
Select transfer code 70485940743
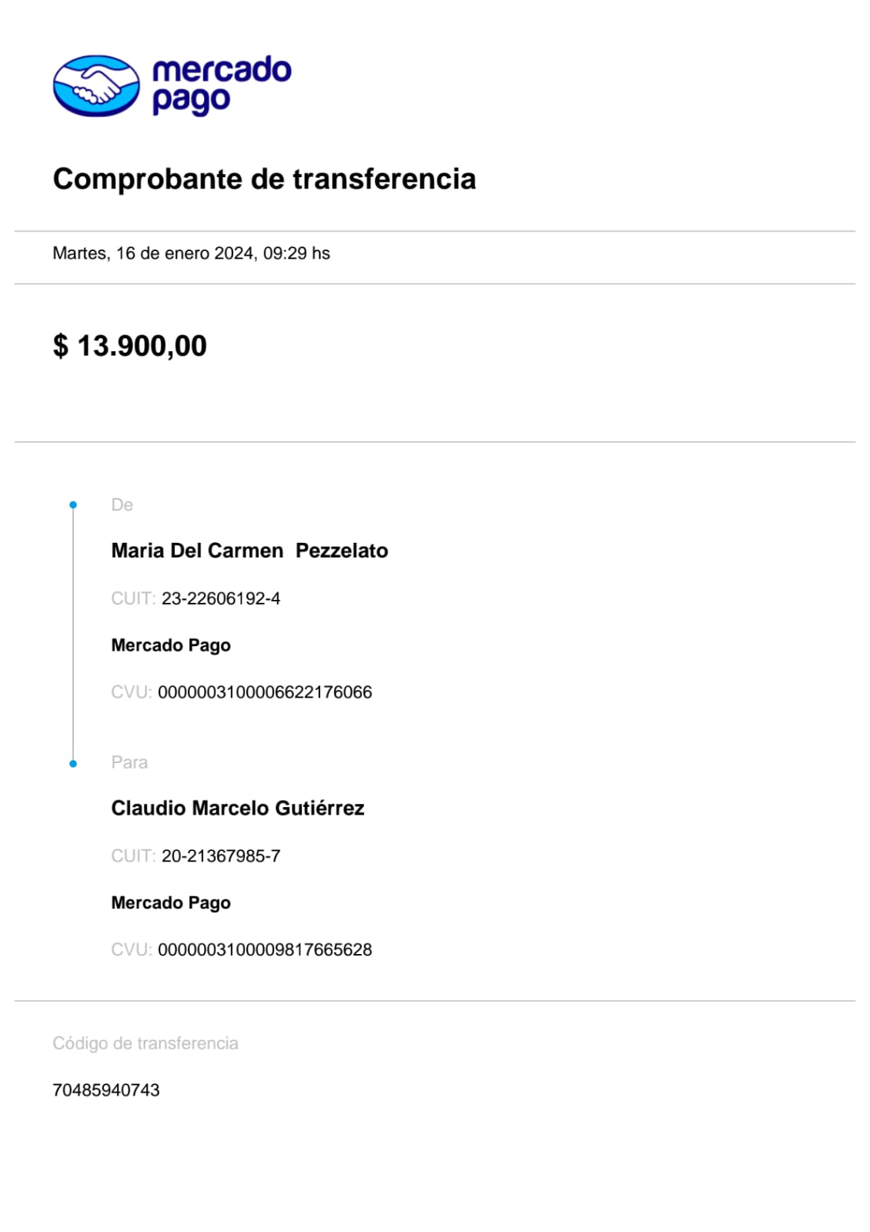pos(106,1090)
